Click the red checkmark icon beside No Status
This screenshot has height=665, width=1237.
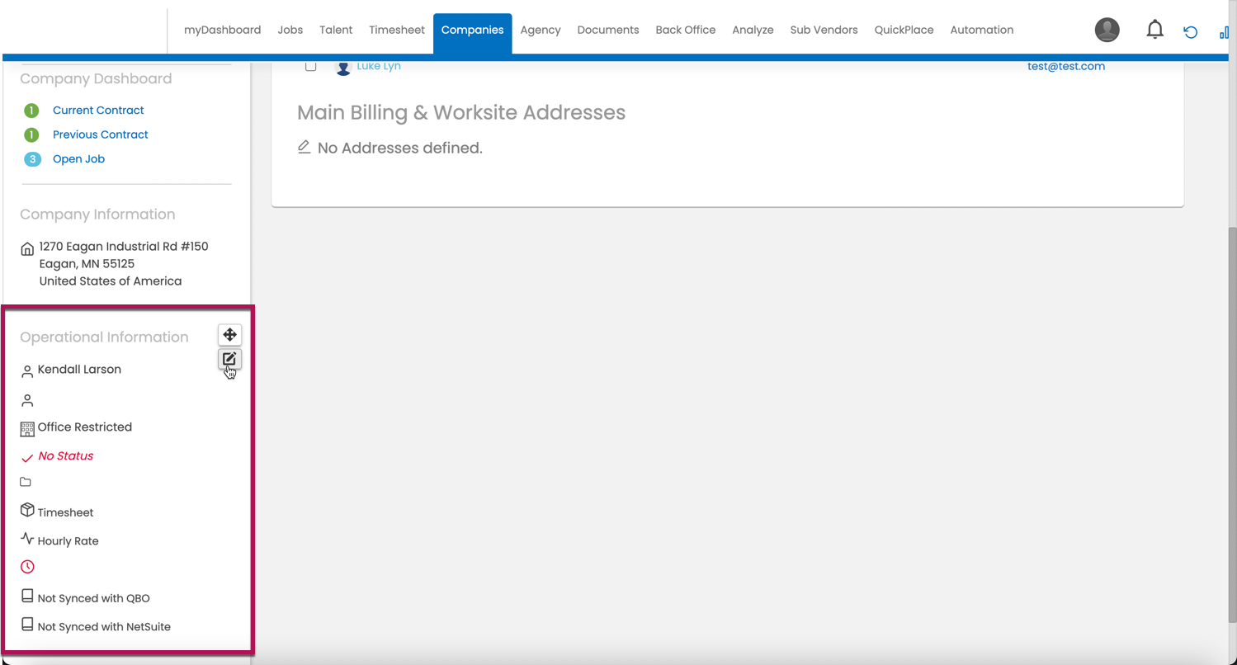(x=27, y=458)
